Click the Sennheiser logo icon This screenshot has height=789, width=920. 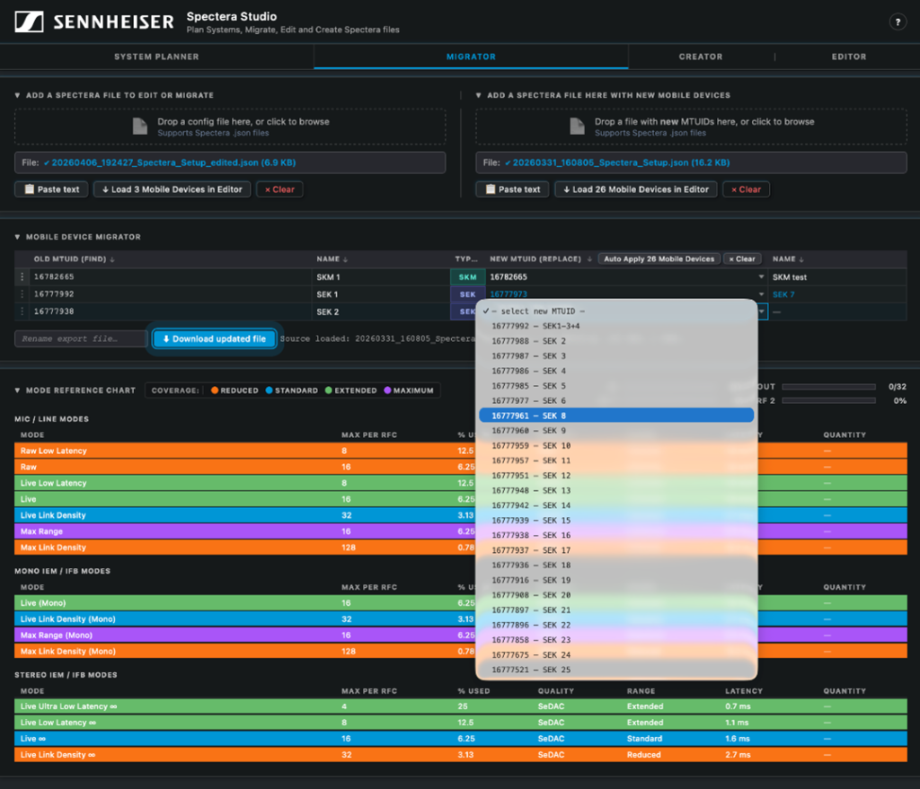coord(30,22)
